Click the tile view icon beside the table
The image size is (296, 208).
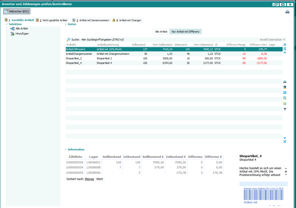coord(285,93)
